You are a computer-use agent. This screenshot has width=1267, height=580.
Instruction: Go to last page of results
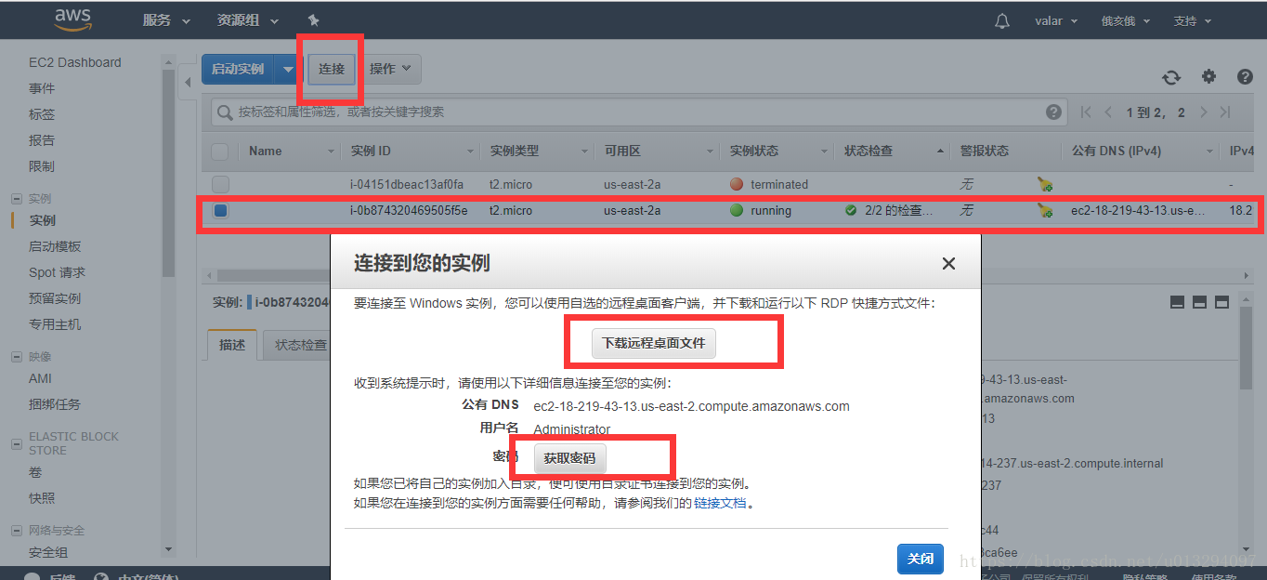coord(1225,112)
